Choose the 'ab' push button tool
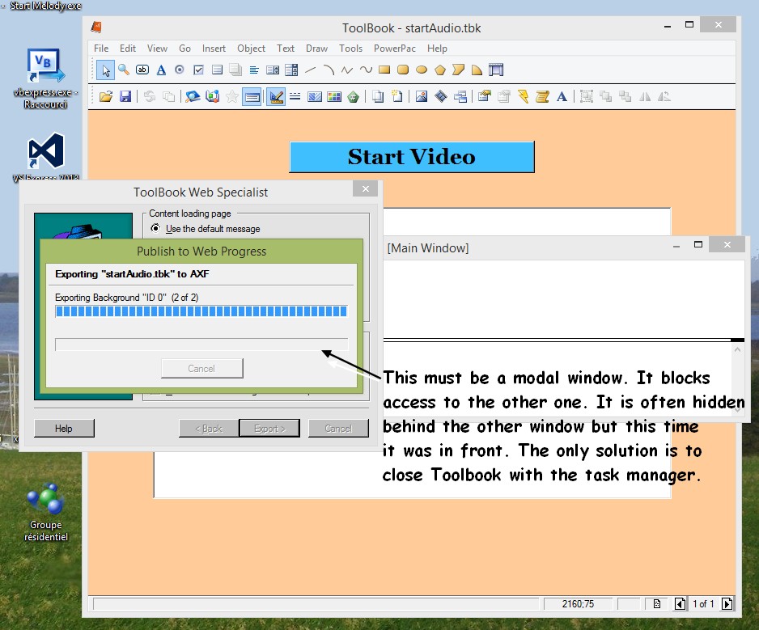 [x=142, y=70]
